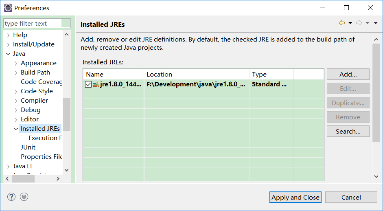This screenshot has width=383, height=211.
Task: Click the help question mark icon
Action: point(11,197)
